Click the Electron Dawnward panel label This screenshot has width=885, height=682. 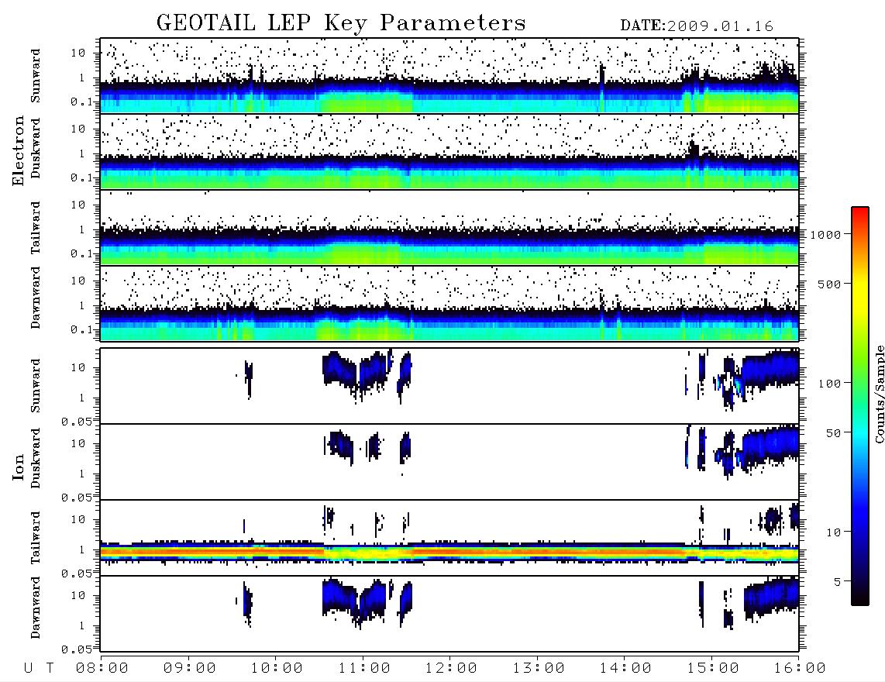pos(36,298)
